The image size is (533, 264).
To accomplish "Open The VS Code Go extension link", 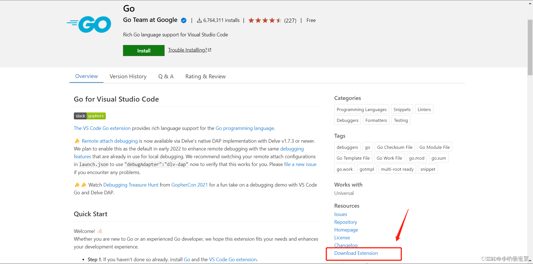I will point(102,128).
